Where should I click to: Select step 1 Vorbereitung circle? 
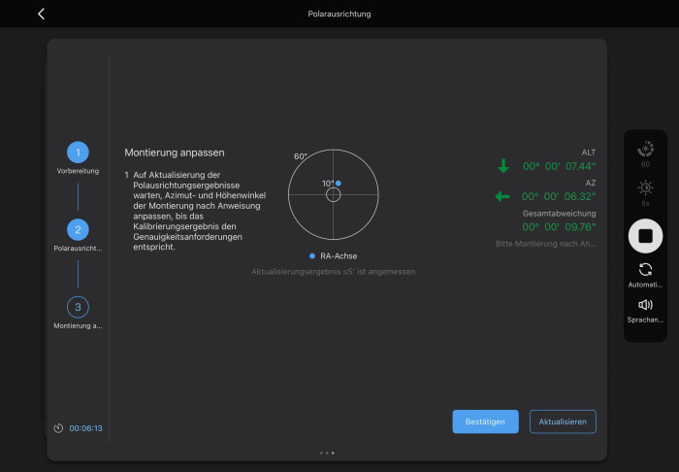(78, 152)
